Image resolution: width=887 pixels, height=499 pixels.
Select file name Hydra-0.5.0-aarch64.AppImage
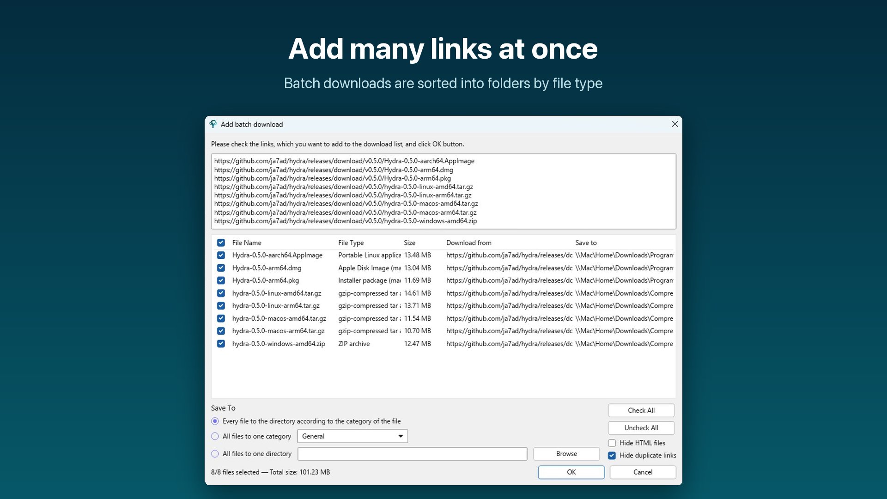tap(277, 255)
